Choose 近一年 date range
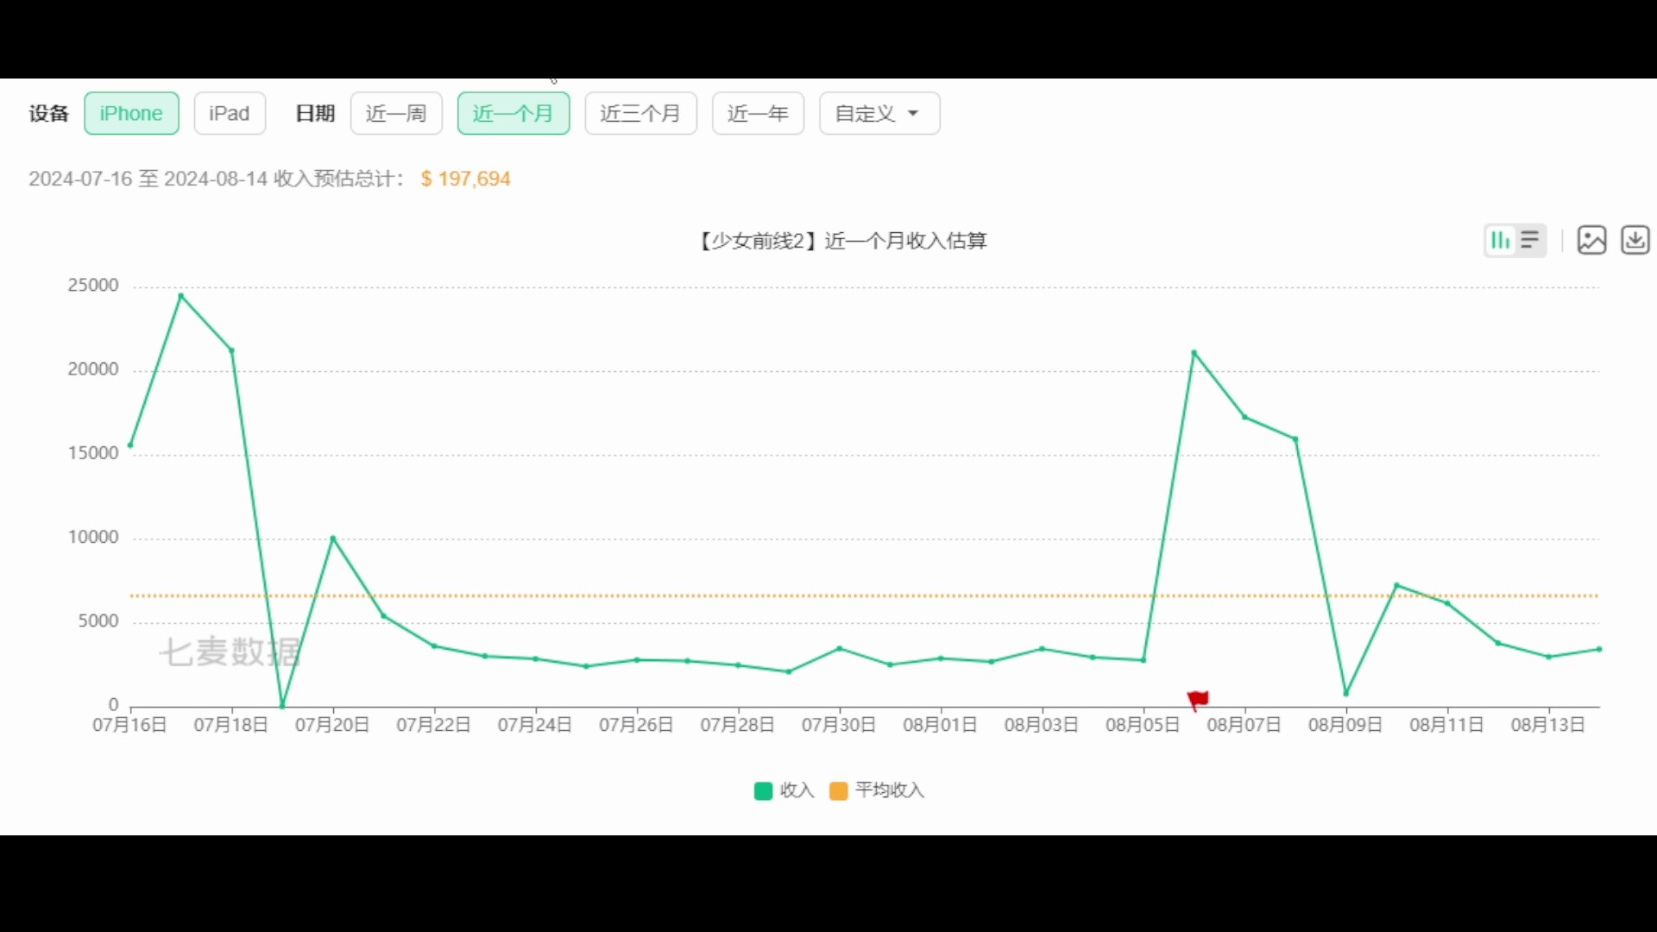The height and width of the screenshot is (932, 1657). [758, 113]
